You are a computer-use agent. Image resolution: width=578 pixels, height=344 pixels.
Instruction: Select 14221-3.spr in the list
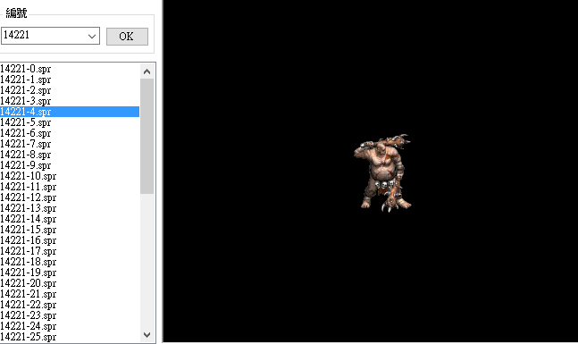(70, 101)
